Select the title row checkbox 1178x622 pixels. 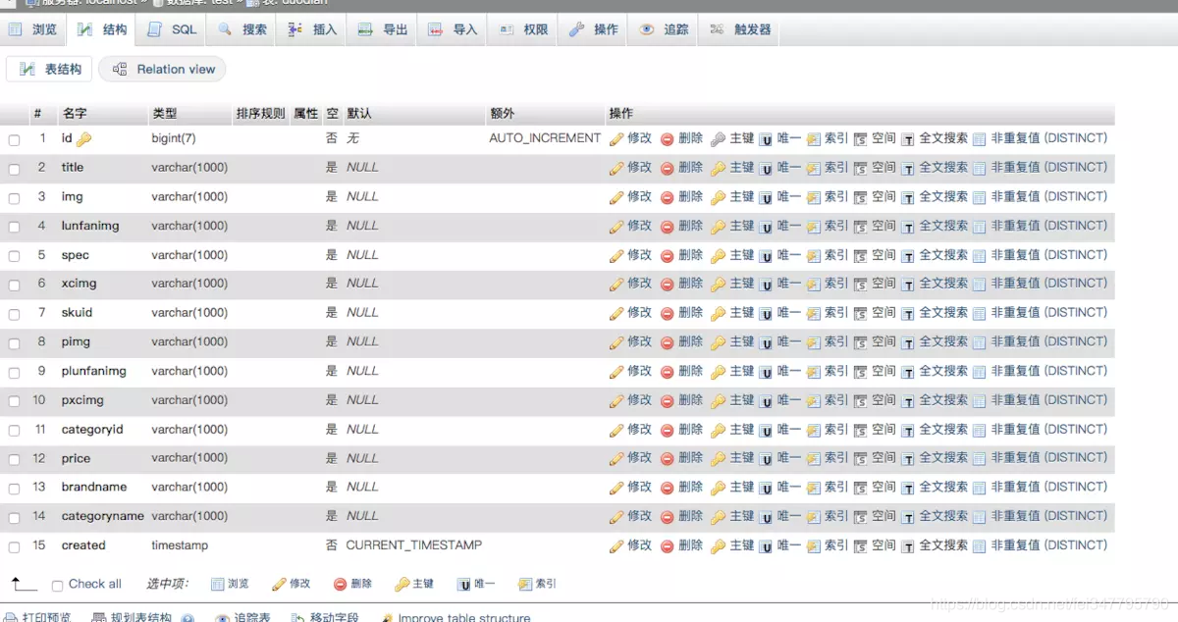click(15, 169)
